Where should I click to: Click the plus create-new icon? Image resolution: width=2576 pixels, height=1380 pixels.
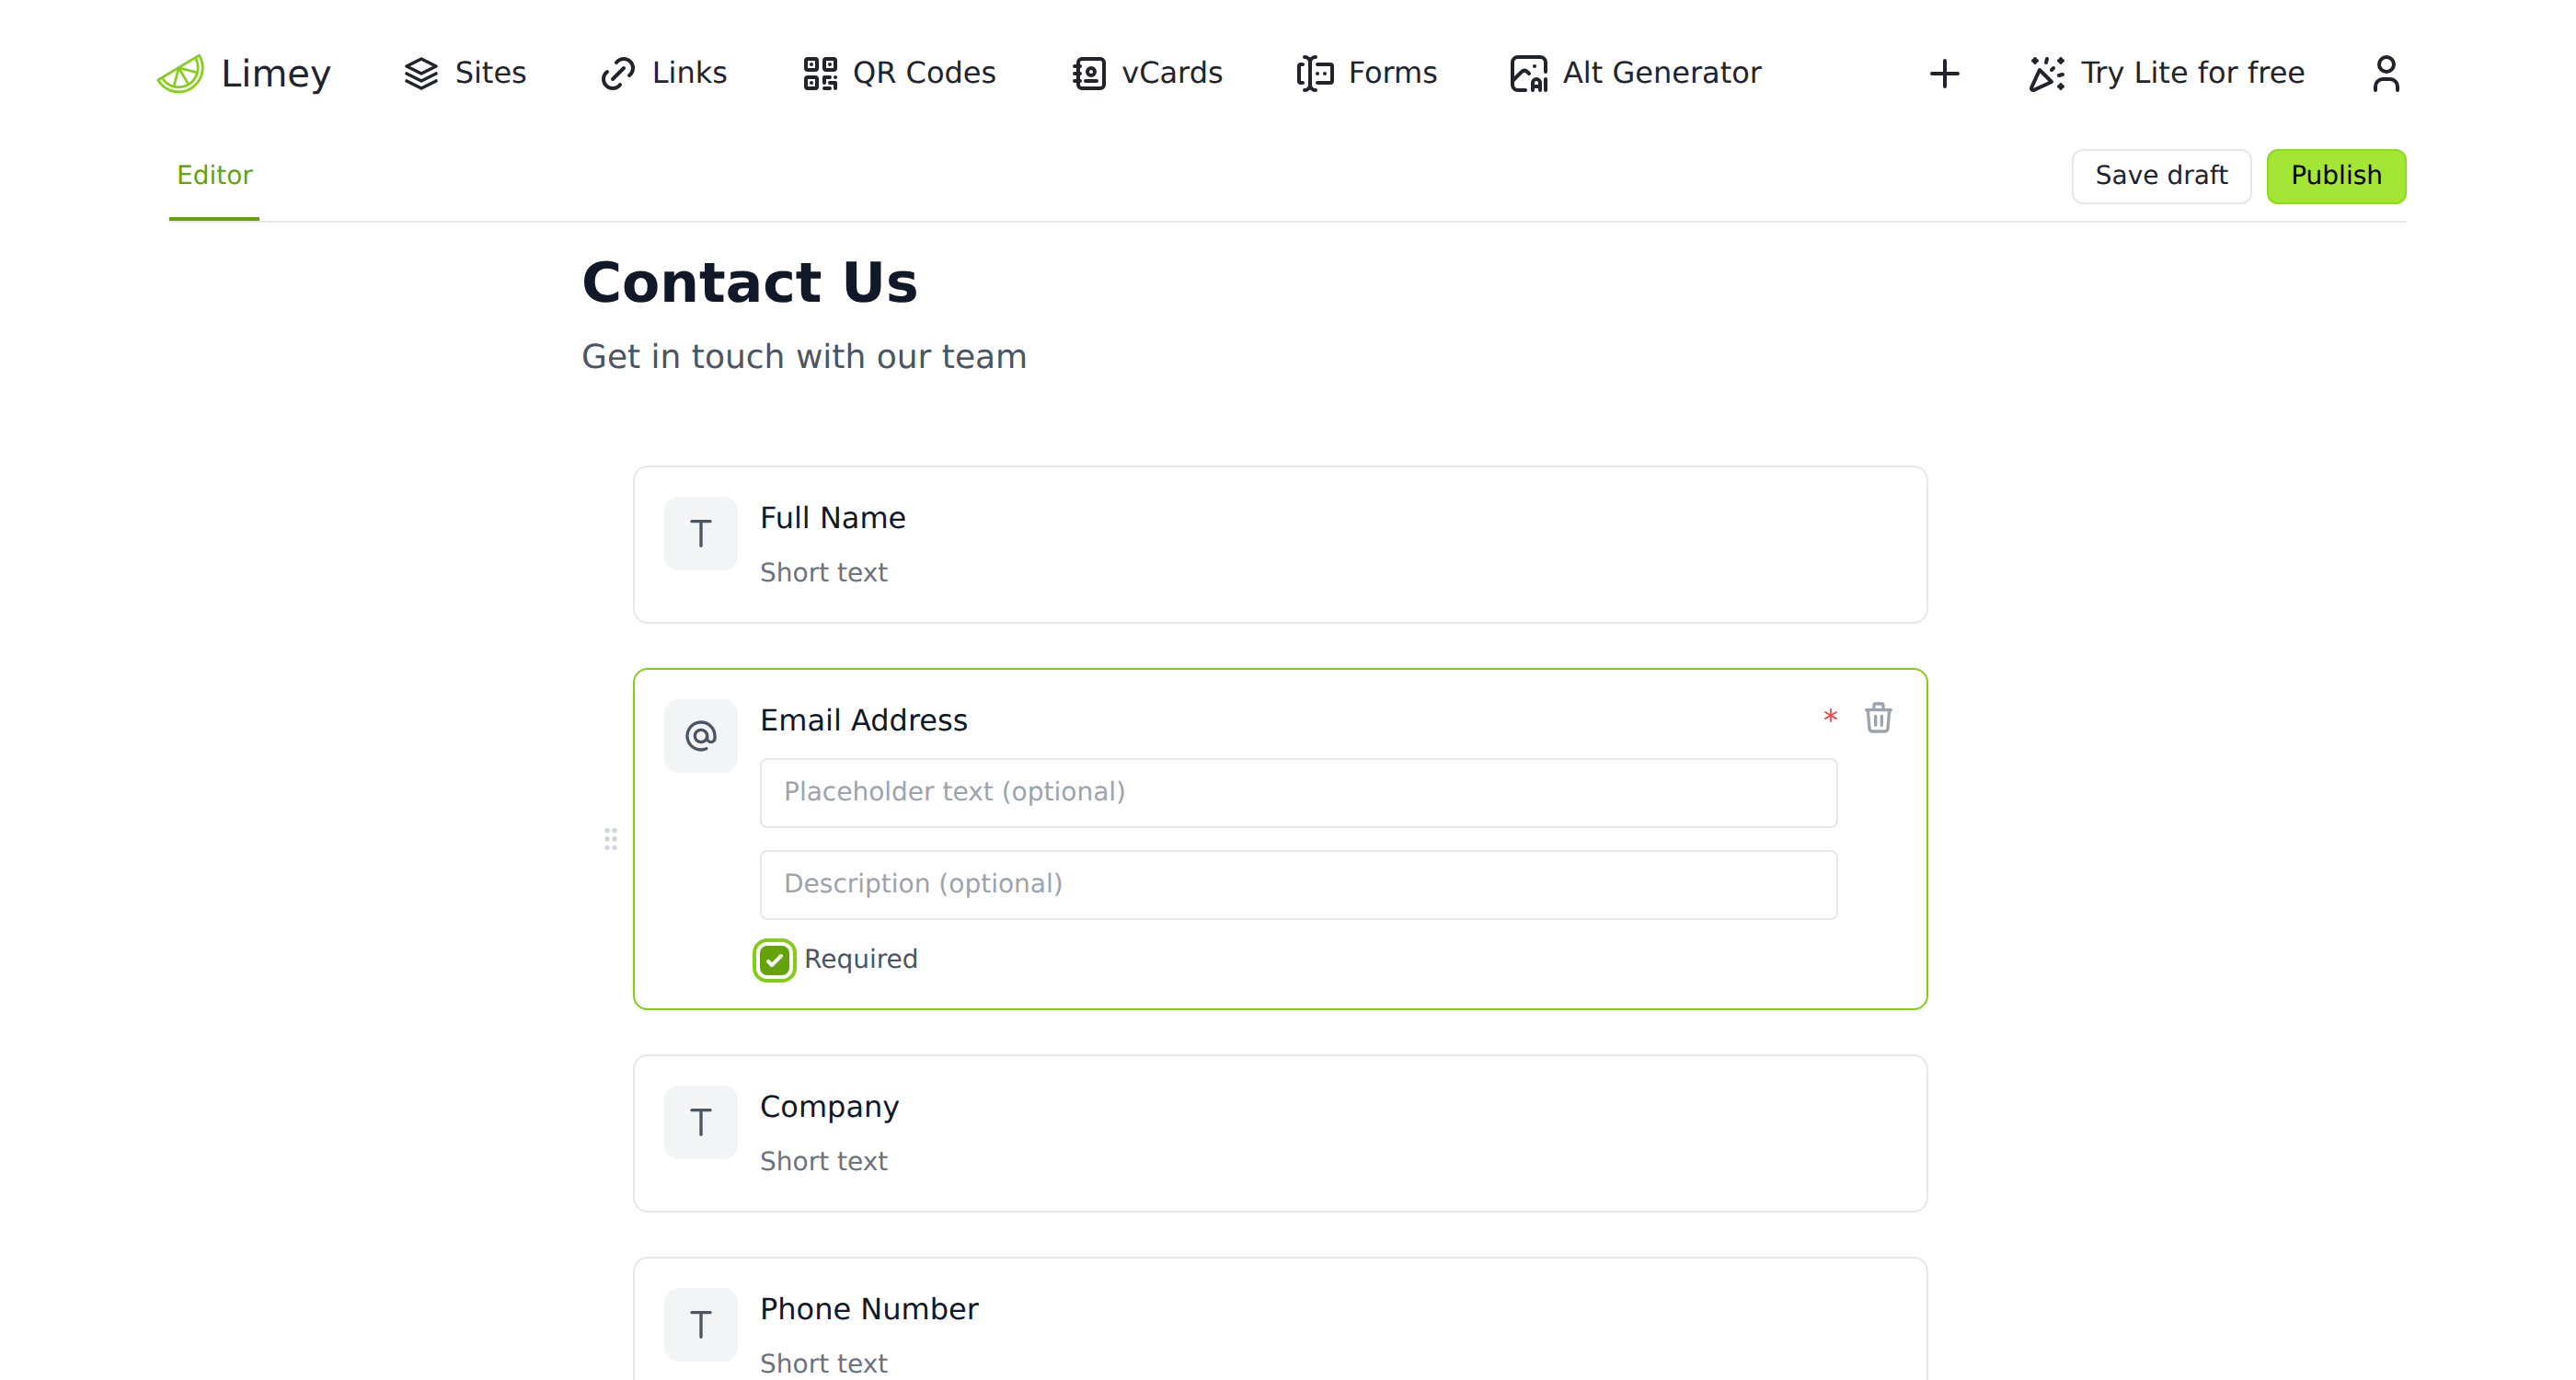[1944, 74]
